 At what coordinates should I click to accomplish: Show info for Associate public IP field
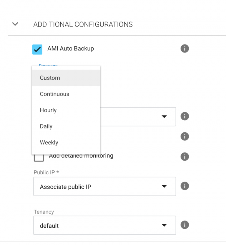click(185, 186)
